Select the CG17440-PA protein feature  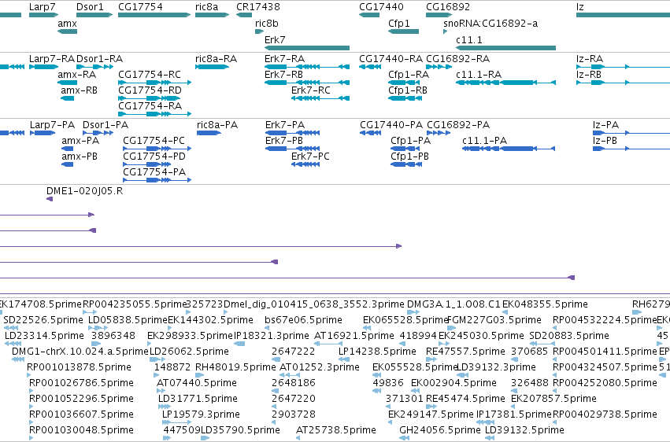(371, 133)
